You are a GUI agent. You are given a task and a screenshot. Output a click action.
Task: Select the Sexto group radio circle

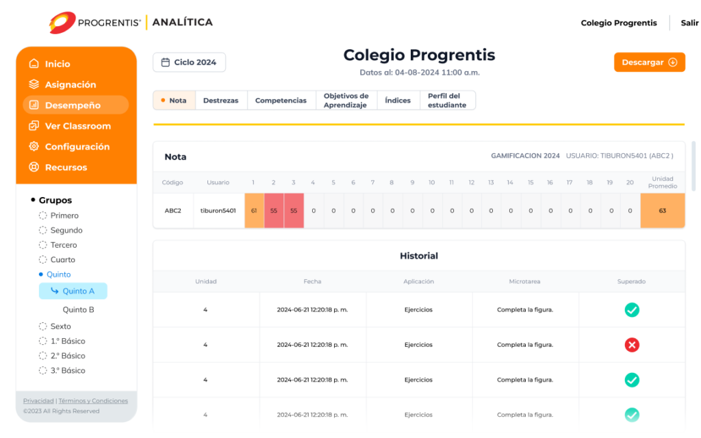(x=43, y=326)
